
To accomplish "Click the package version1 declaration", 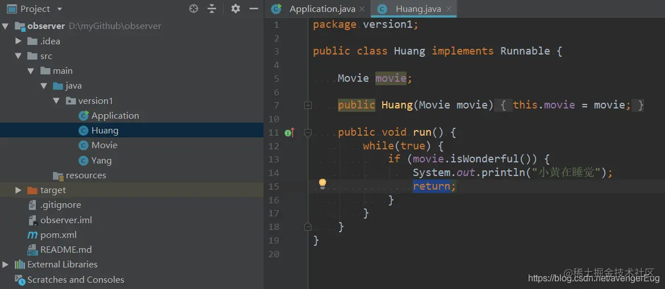I will 366,24.
